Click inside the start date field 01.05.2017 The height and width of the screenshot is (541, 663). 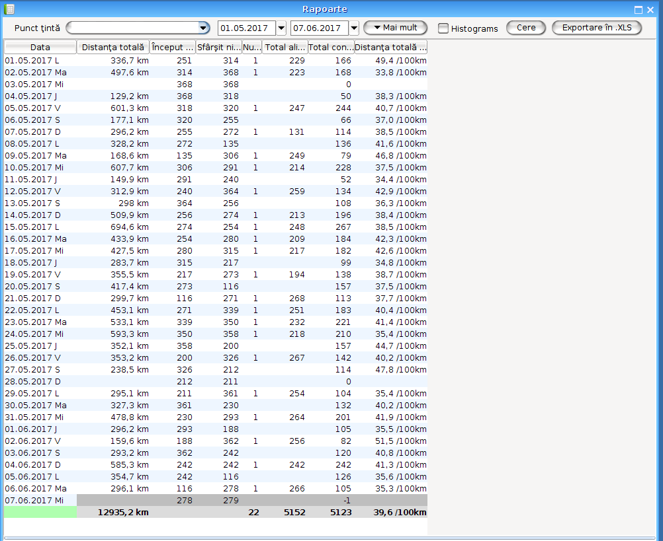click(x=246, y=28)
